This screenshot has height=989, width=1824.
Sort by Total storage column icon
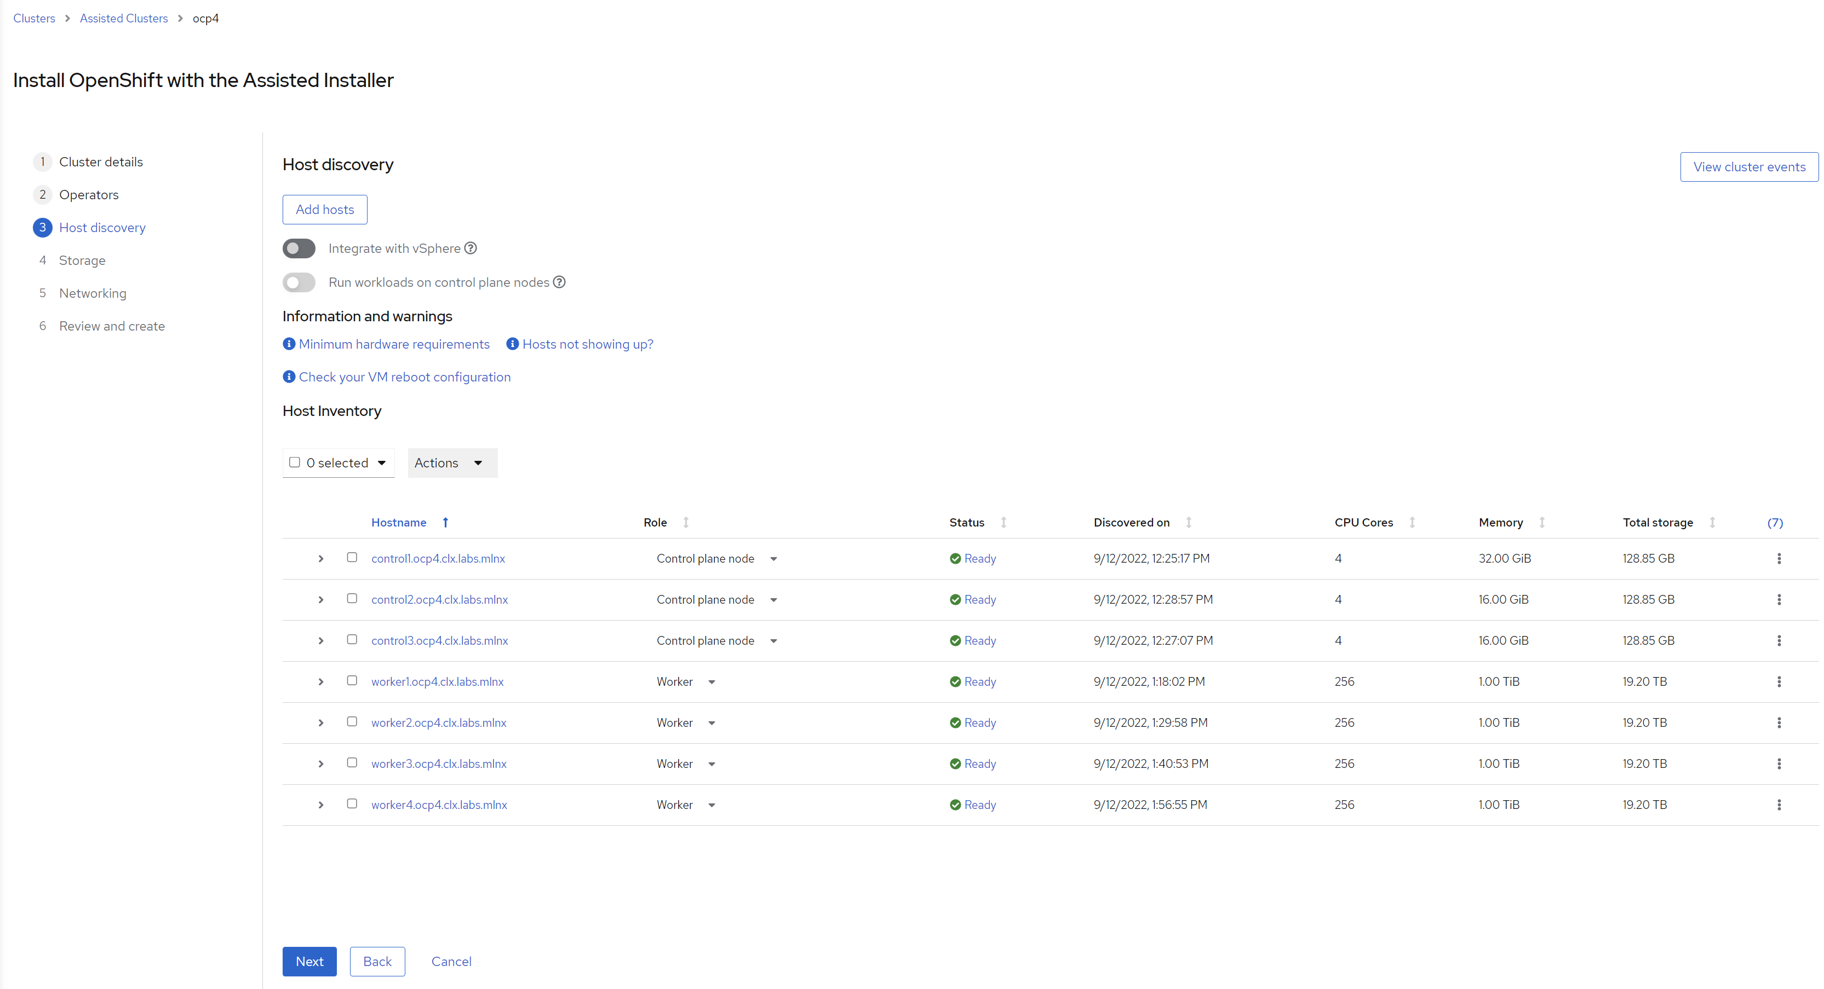pos(1712,523)
